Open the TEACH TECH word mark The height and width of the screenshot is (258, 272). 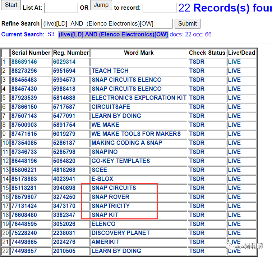click(x=110, y=71)
